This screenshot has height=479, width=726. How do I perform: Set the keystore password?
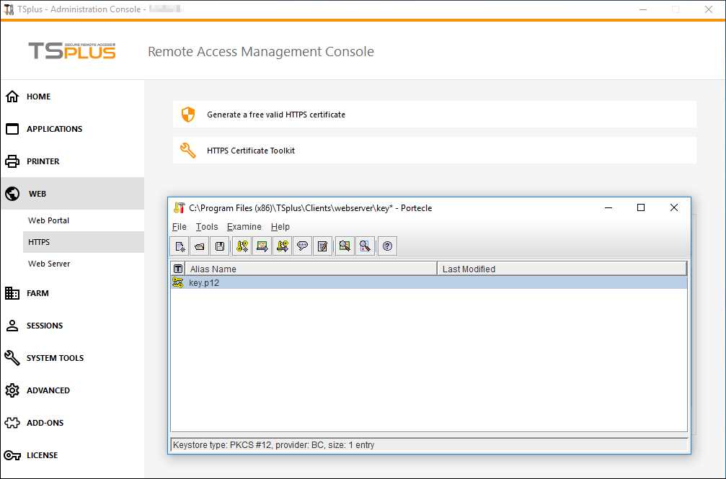[303, 246]
